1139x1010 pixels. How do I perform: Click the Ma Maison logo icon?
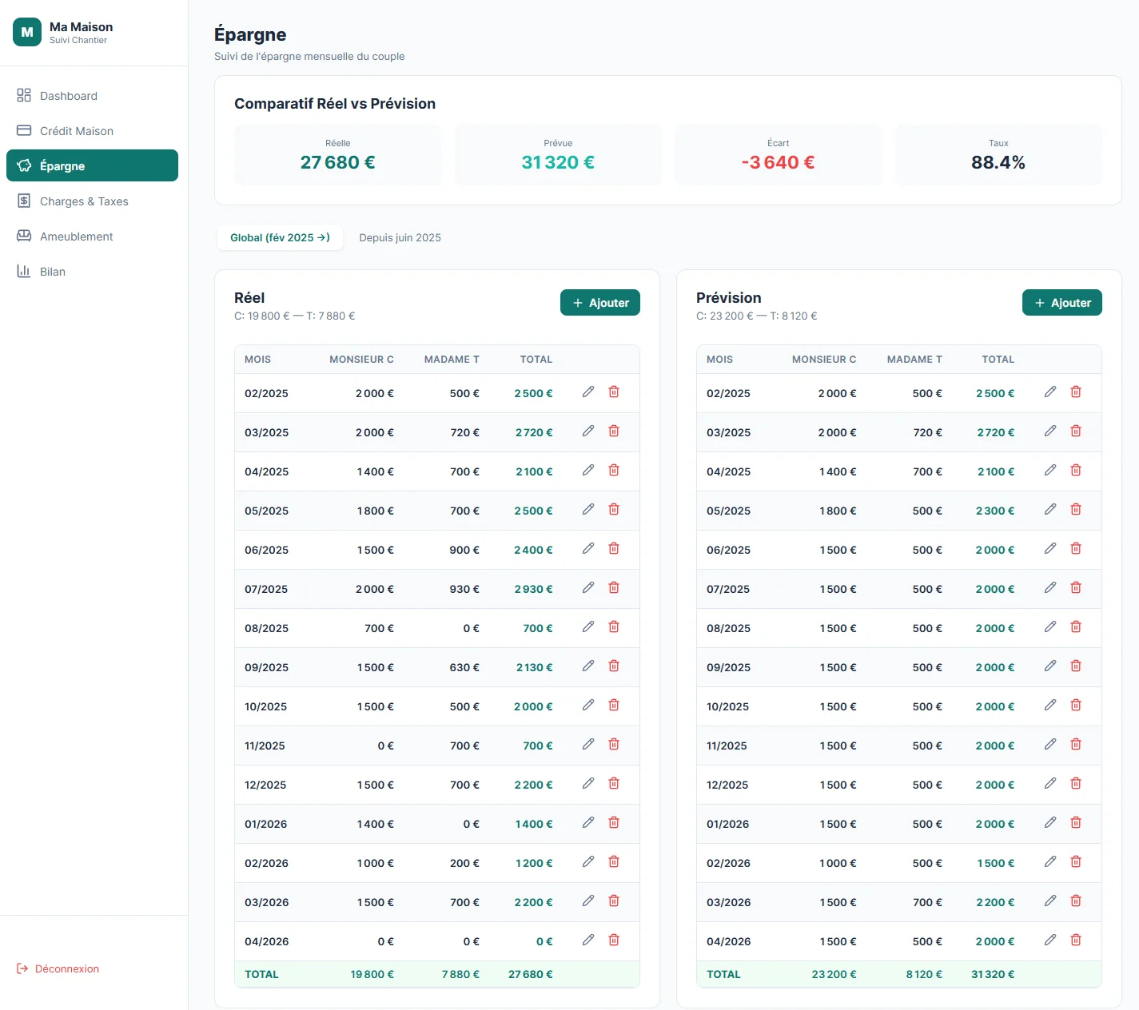(27, 32)
